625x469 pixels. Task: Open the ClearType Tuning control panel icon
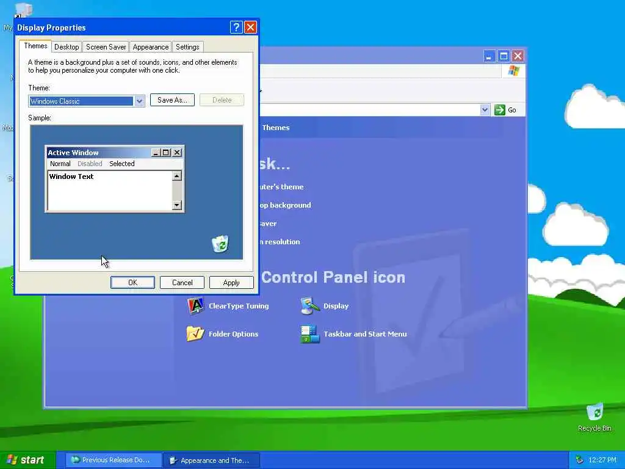(228, 306)
